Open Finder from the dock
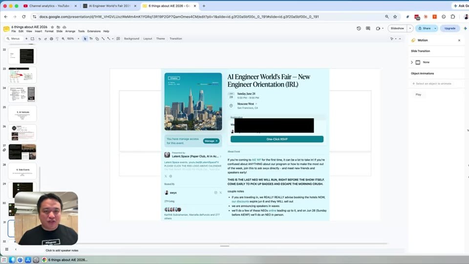This screenshot has height=264, width=469. [12, 260]
